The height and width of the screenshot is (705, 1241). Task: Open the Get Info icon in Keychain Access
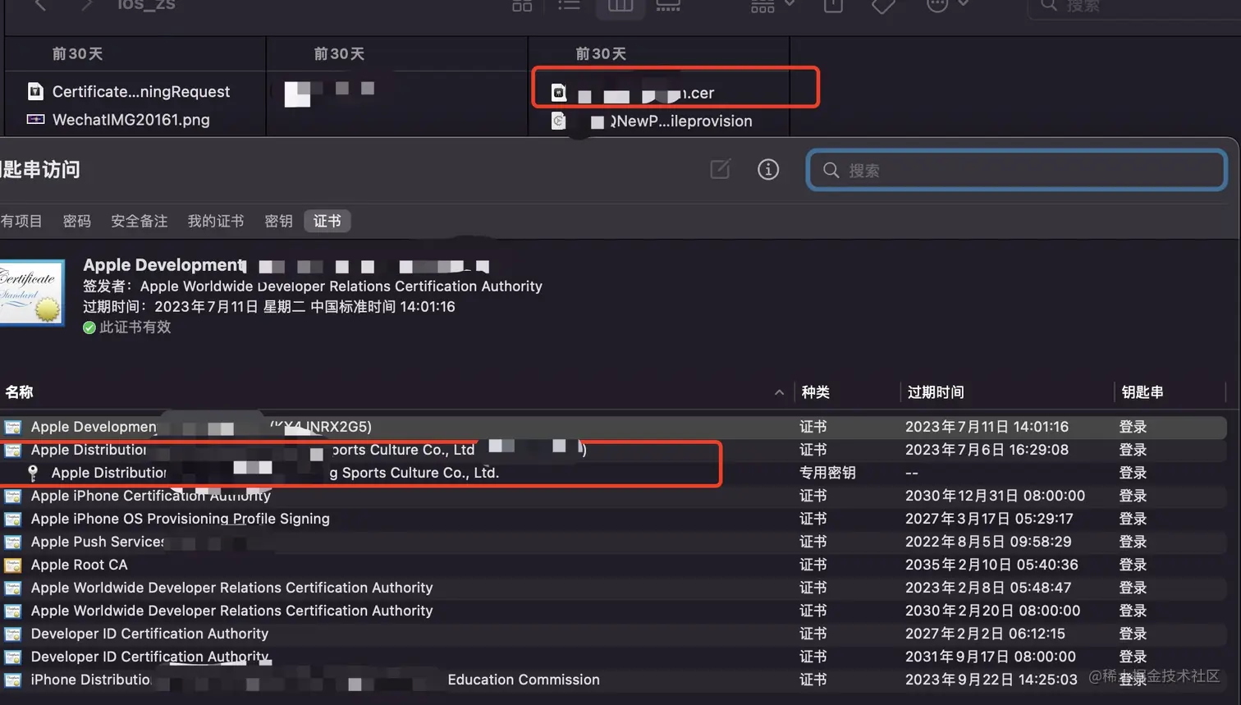pos(768,169)
